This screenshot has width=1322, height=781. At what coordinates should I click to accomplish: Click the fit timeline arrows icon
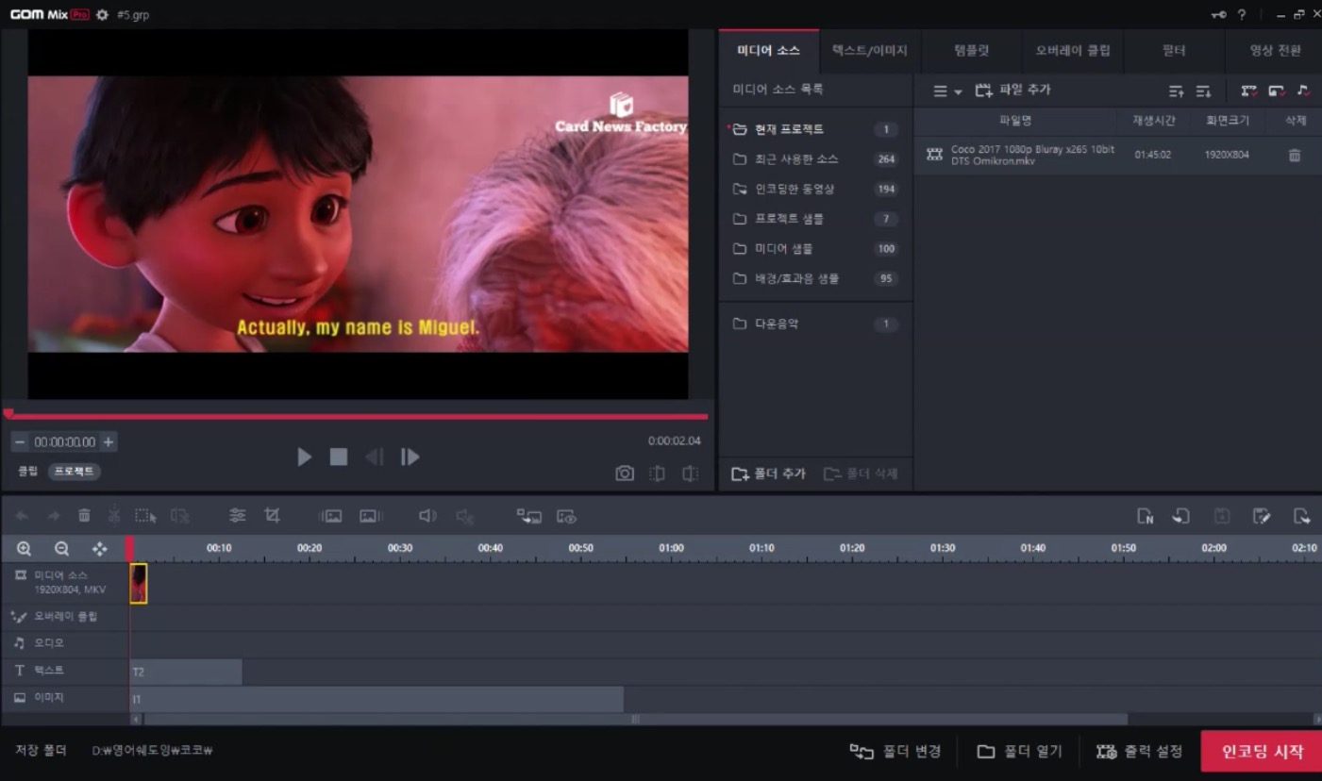99,548
